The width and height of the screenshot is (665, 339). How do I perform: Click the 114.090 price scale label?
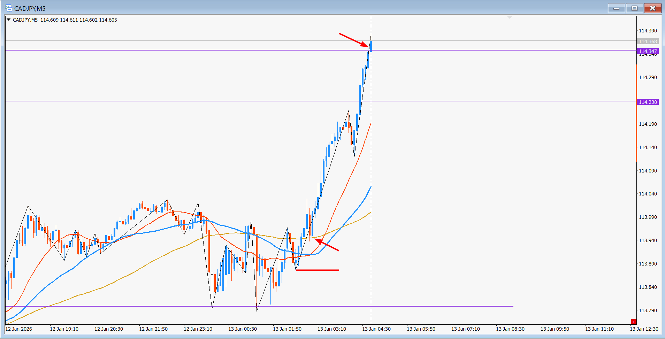648,171
